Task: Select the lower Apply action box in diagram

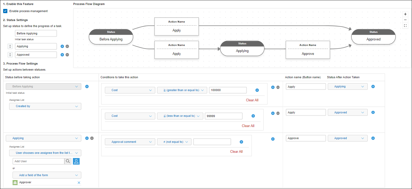Action: [176, 50]
